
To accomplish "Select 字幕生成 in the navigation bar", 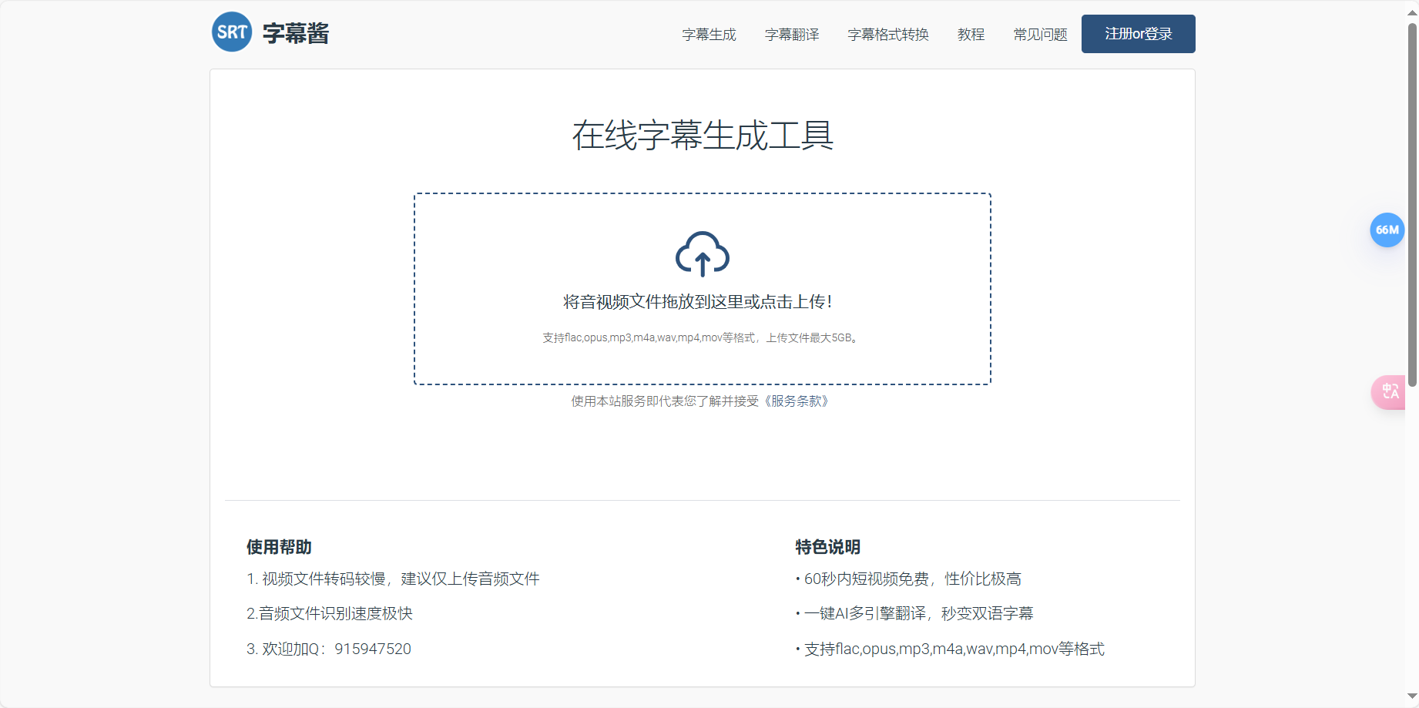I will click(x=709, y=34).
